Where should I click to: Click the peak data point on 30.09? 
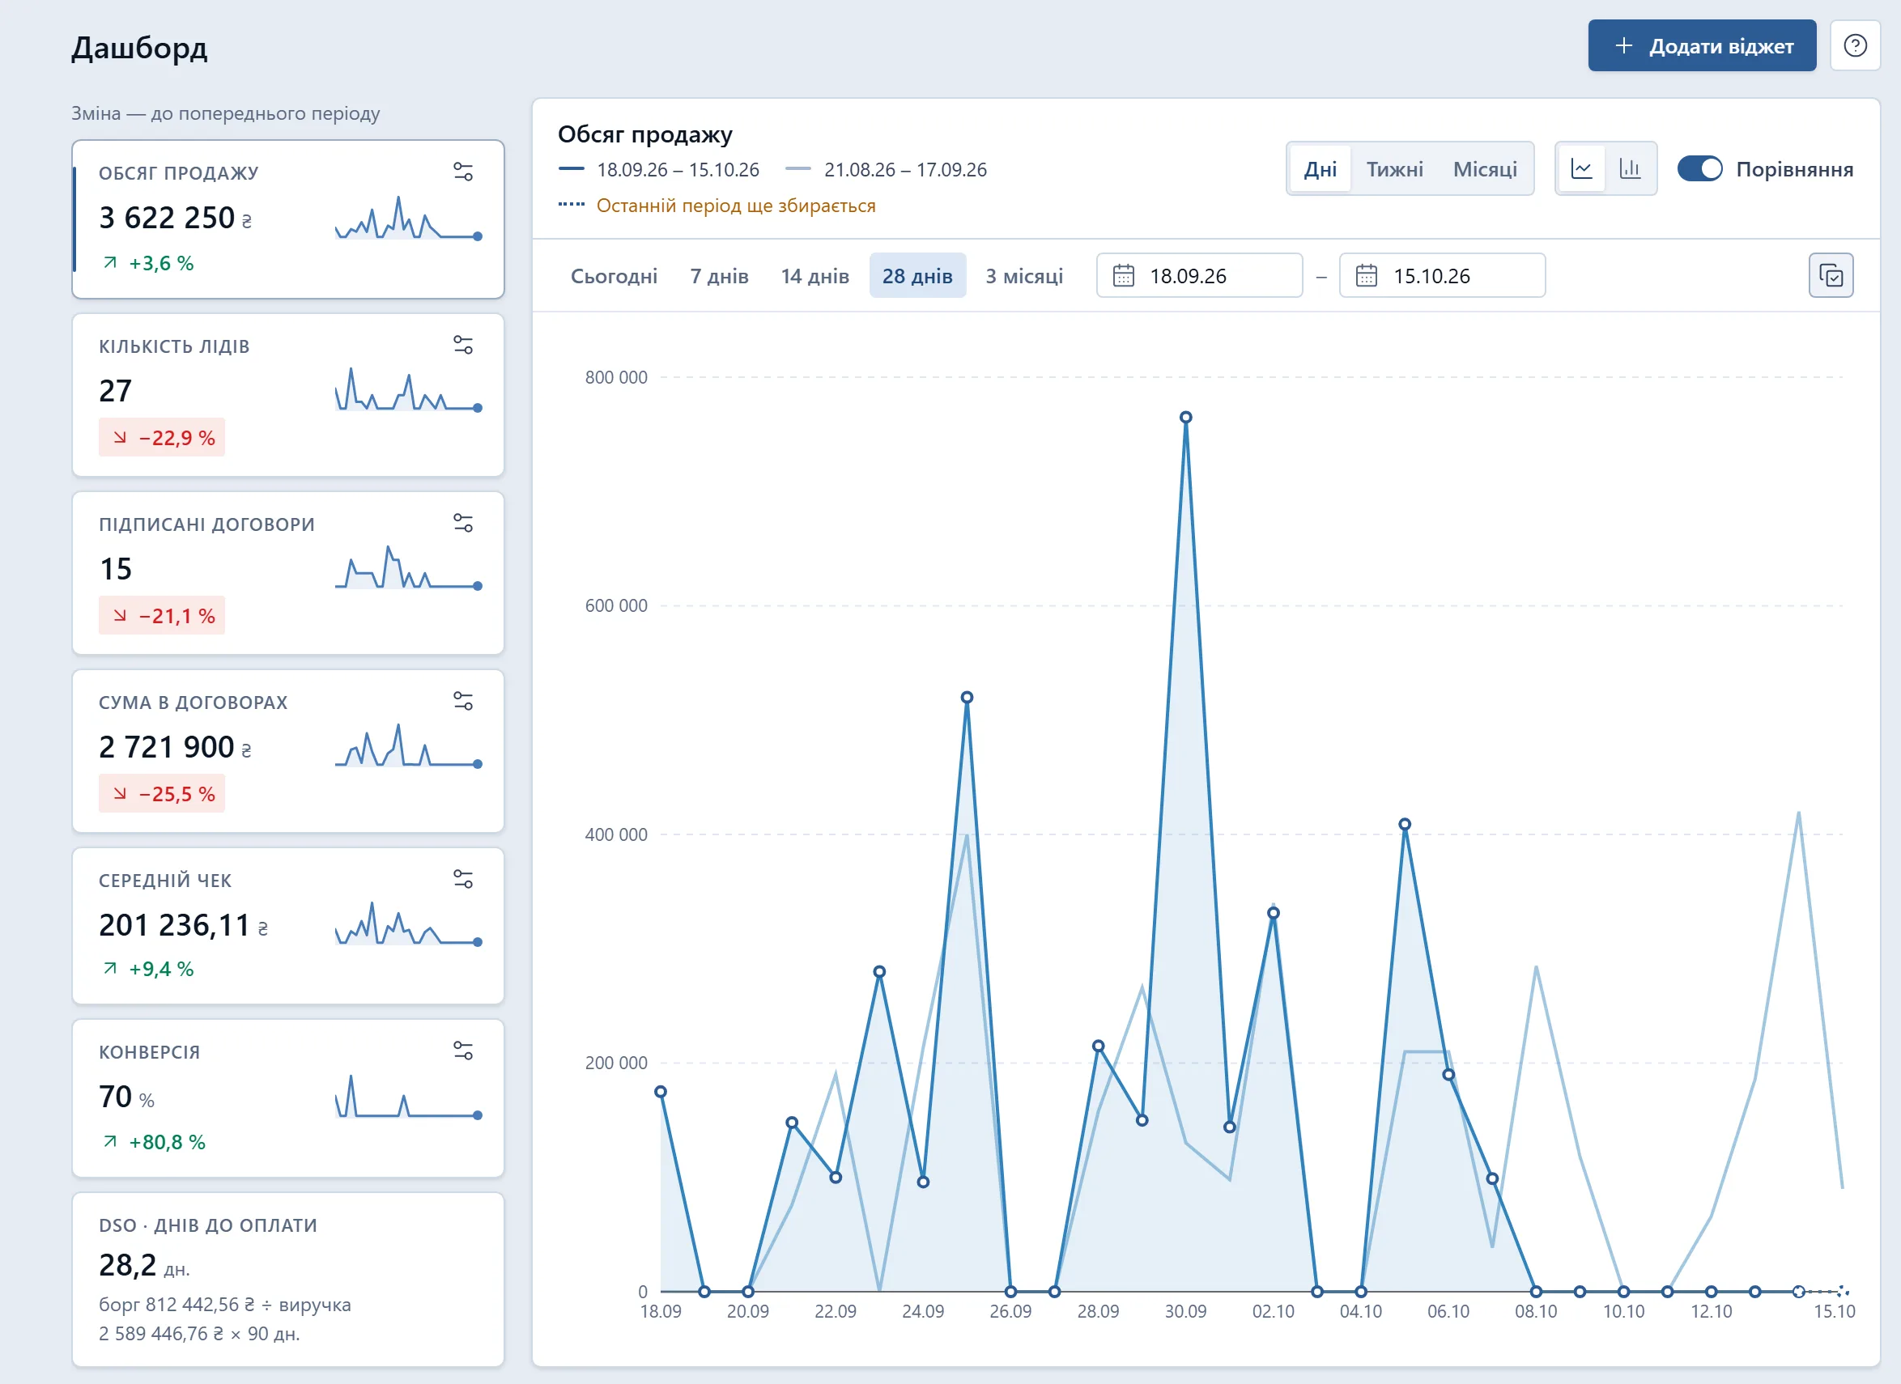(x=1185, y=417)
